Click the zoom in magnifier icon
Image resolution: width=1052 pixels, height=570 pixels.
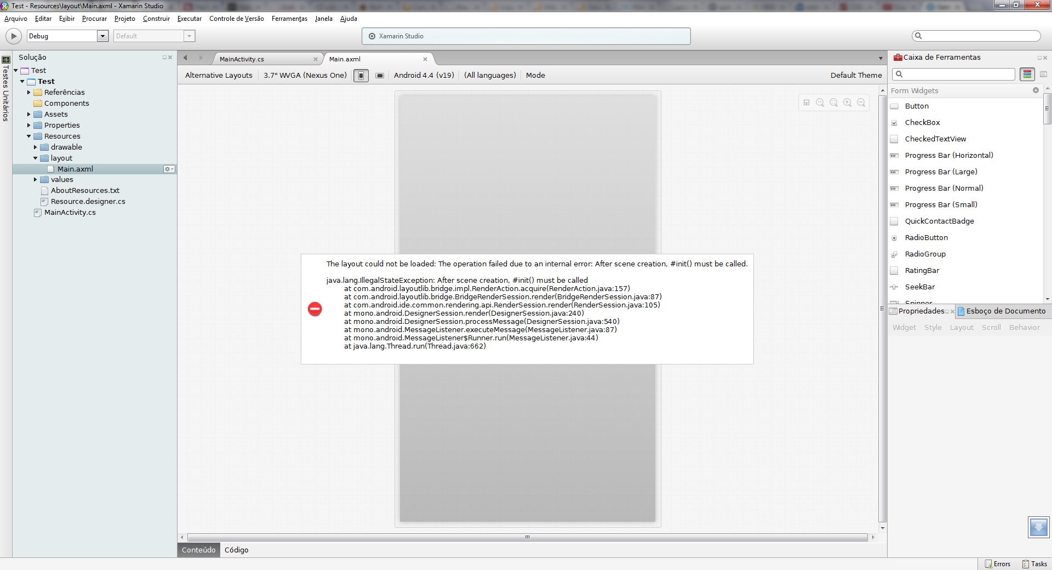pos(848,102)
